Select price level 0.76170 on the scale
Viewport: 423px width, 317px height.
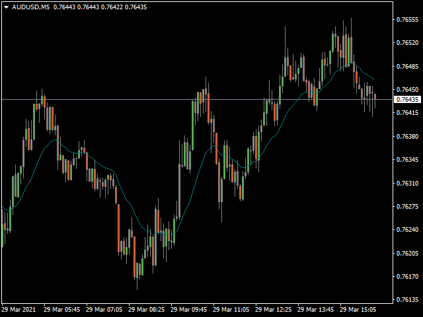coord(407,276)
